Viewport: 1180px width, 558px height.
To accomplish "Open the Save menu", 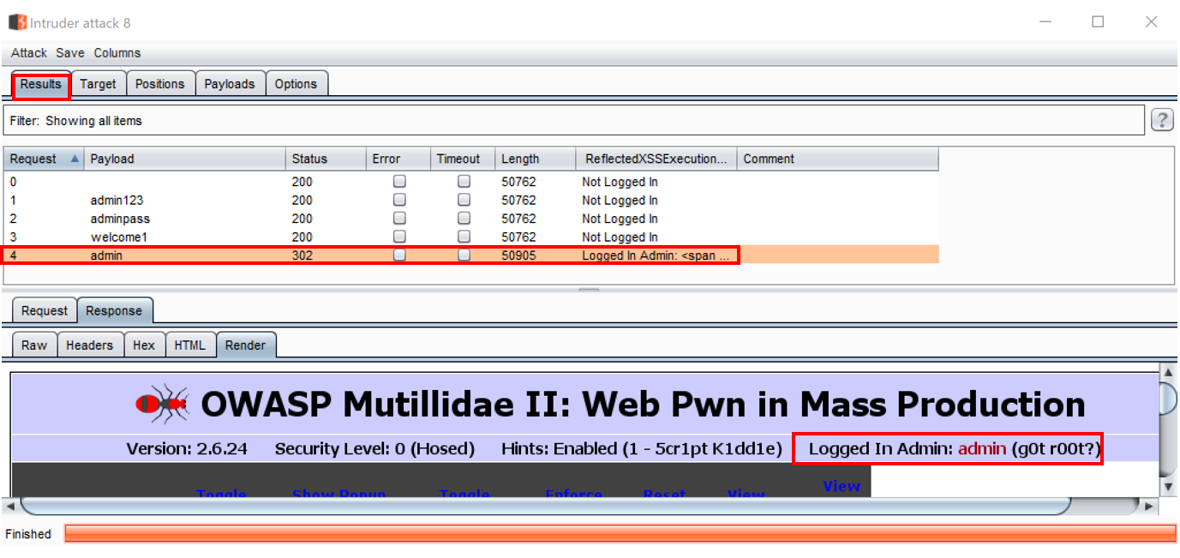I will (x=70, y=53).
